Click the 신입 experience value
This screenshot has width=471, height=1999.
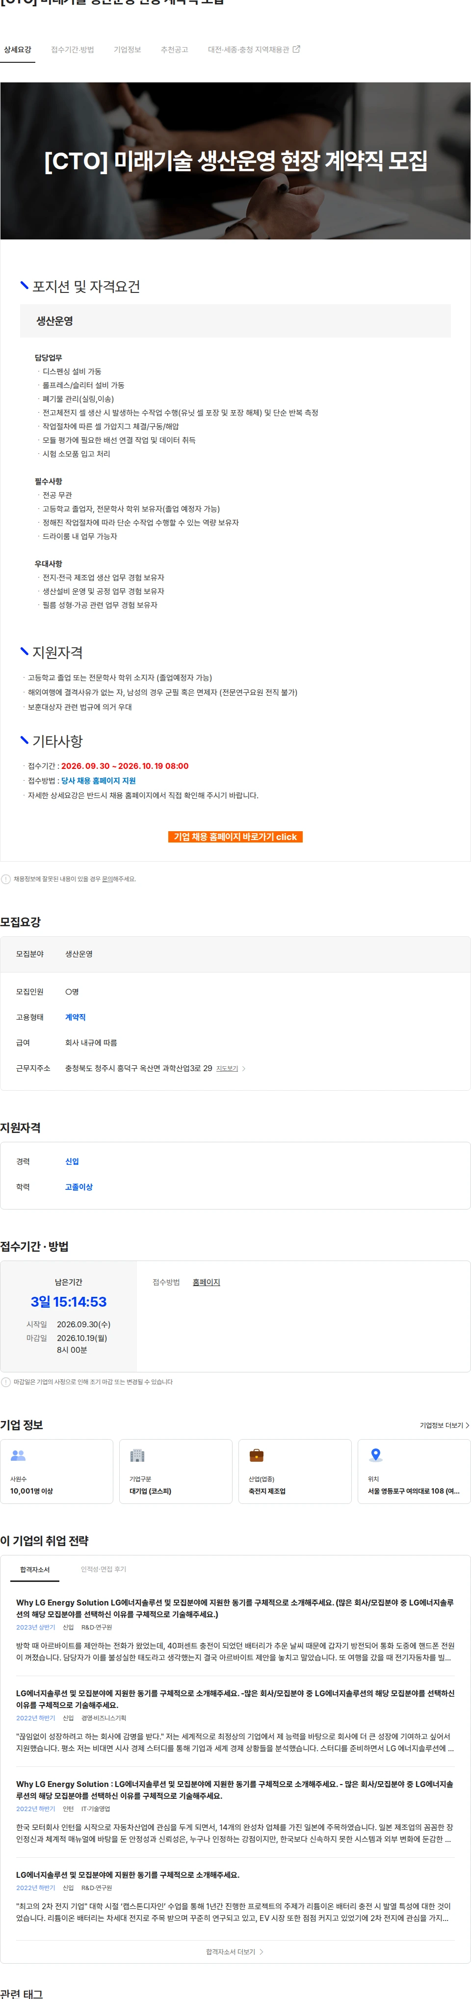pyautogui.click(x=72, y=1162)
